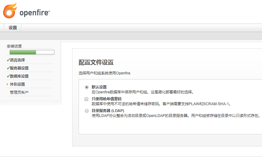This screenshot has width=262, height=157.
Task: Click the PLAIN和SCRAM-SHA-1 description line
Action: coord(161,104)
